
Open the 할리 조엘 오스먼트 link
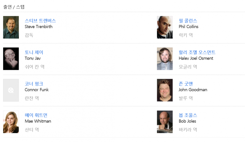(197, 52)
